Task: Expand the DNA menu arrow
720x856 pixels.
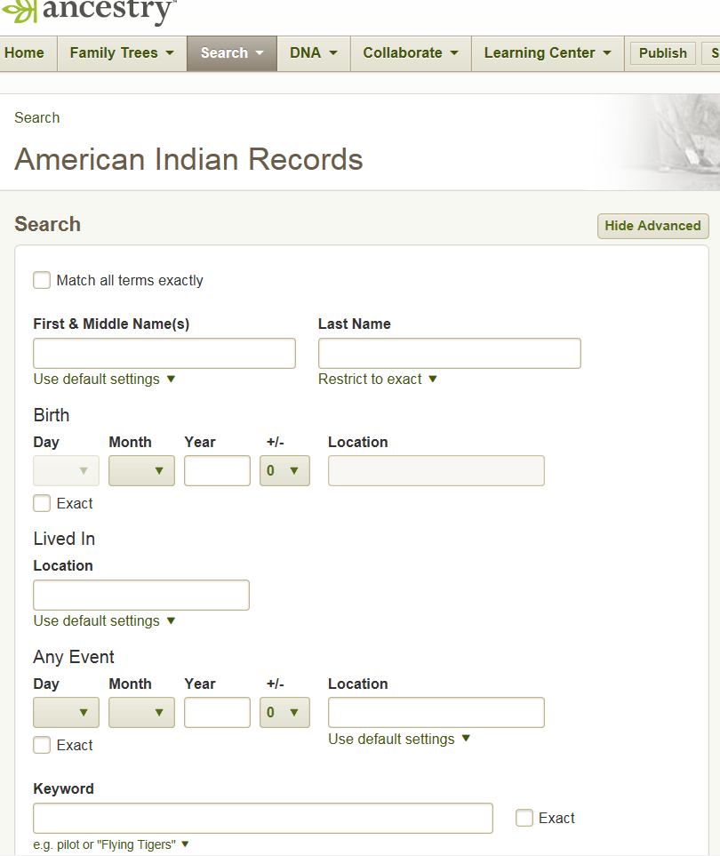Action: 333,53
